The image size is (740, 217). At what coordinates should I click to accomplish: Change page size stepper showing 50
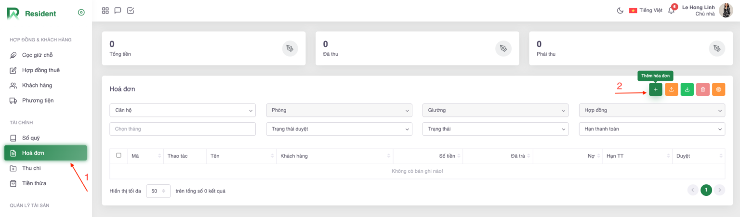158,191
